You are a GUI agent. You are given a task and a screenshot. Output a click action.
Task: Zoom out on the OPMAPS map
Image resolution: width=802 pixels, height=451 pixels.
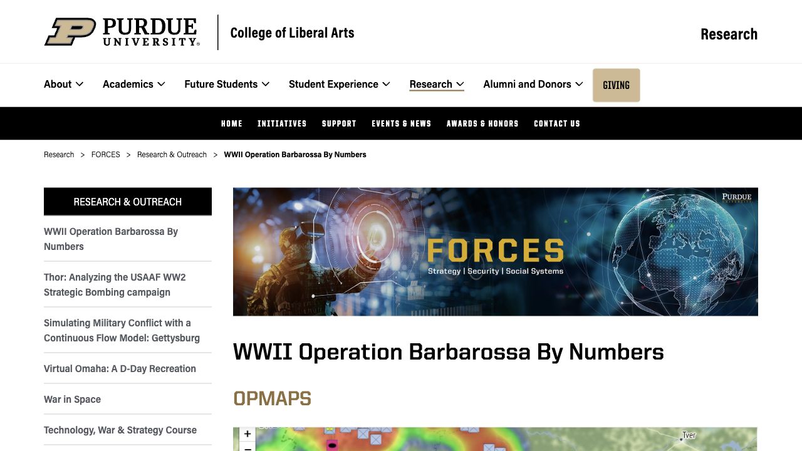click(247, 447)
